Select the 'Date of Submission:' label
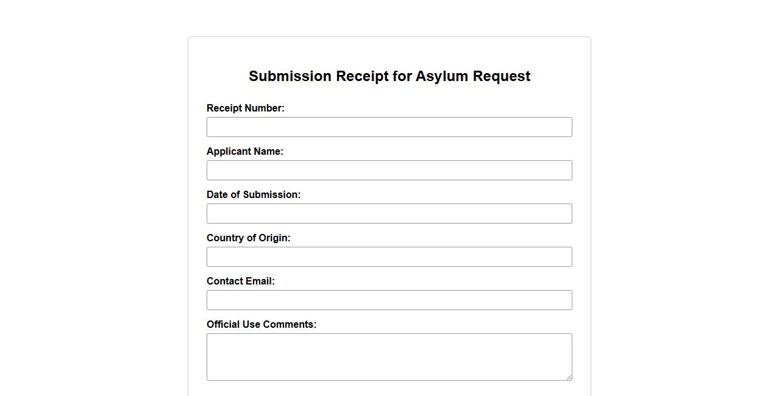 point(254,195)
